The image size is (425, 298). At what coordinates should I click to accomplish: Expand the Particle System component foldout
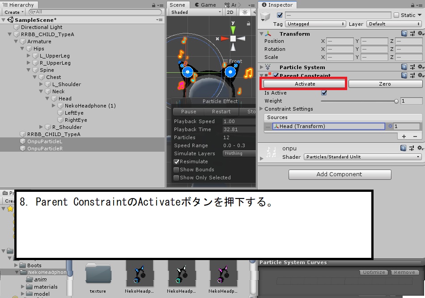click(262, 67)
